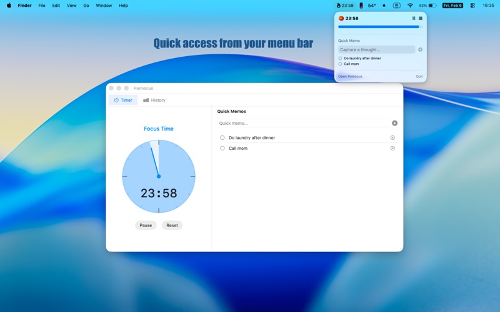Delete the Call mom memo

pyautogui.click(x=392, y=148)
